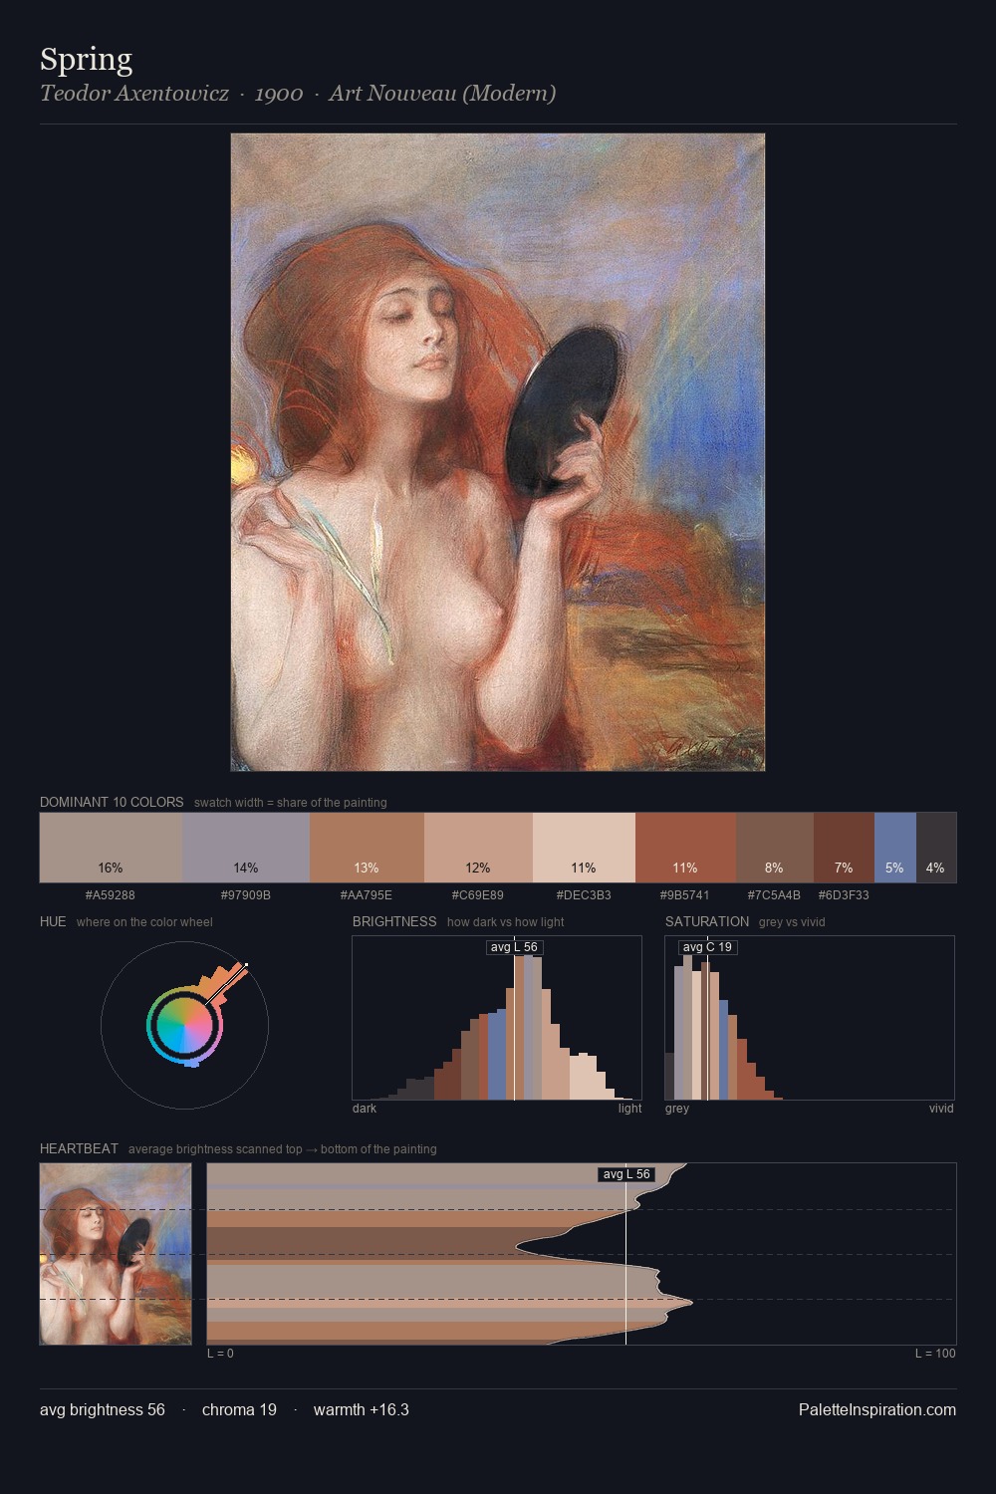The width and height of the screenshot is (996, 1494).
Task: Click the #9B5741 hex label
Action: click(x=685, y=895)
